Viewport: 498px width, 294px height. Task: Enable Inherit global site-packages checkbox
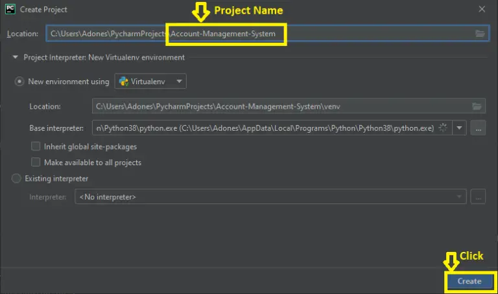[x=36, y=146]
